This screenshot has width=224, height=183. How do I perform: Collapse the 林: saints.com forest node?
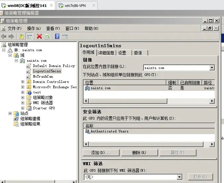[4, 50]
